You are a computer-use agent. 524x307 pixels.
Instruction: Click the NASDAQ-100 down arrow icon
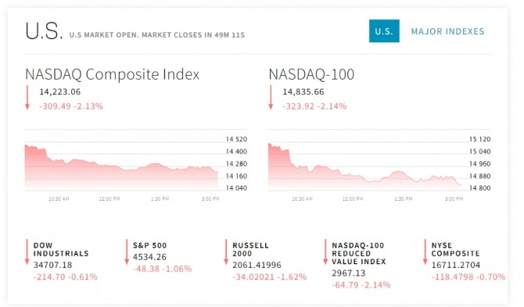coord(271,98)
